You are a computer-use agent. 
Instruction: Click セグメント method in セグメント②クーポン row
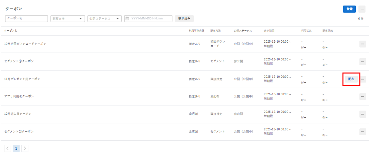tap(217, 132)
